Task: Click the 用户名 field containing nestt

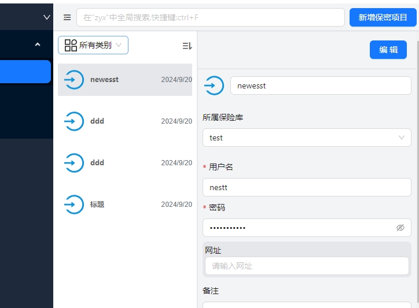Action: (306, 187)
